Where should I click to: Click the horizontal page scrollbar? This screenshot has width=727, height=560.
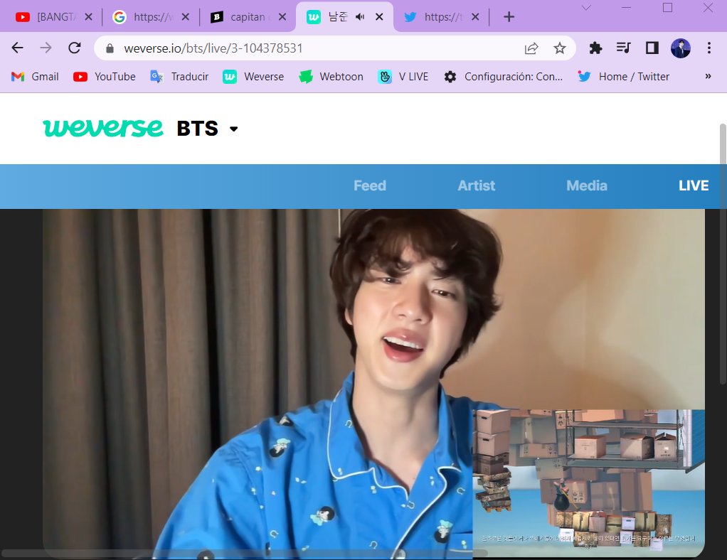point(245,553)
